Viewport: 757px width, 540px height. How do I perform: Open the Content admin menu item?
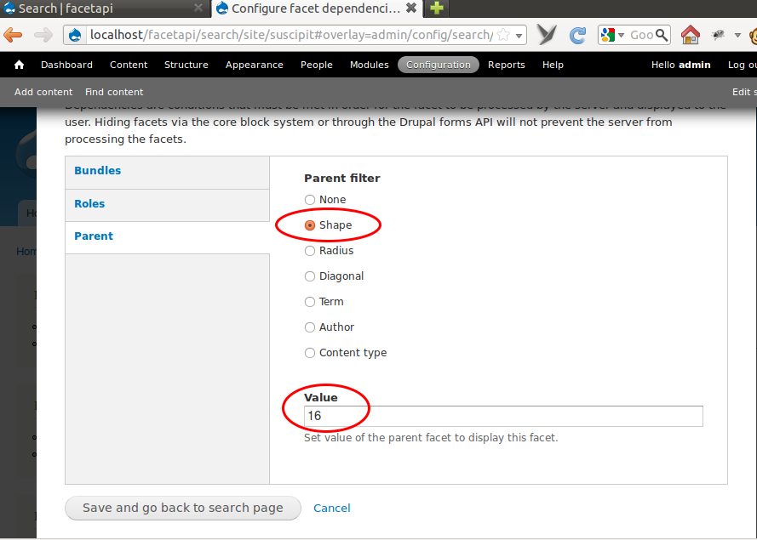click(x=129, y=65)
